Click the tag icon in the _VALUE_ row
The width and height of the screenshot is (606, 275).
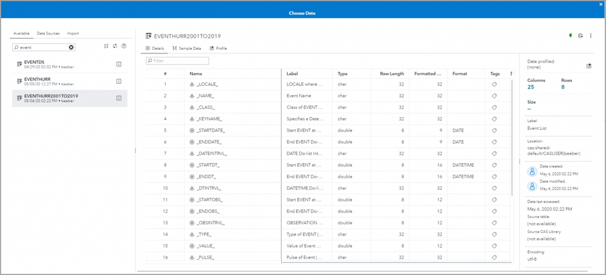(x=495, y=246)
